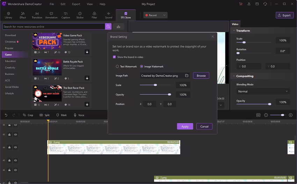Screen dimensions: 297x184
Task: Select the Crop tool
Action: (x=28, y=115)
